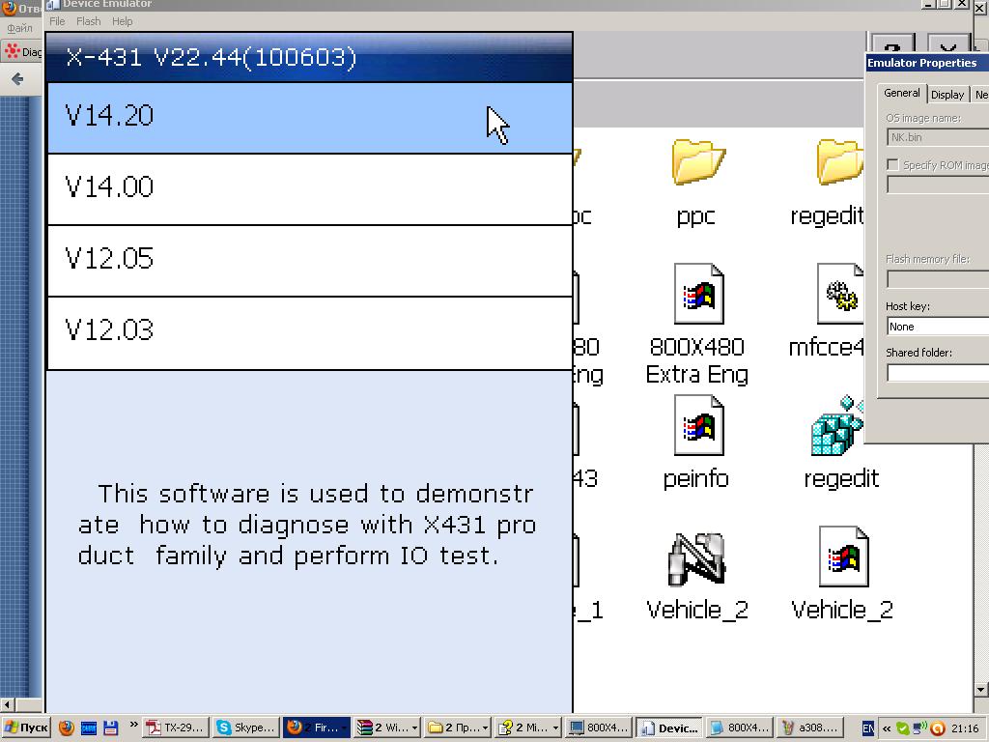Click the X-431 V22.44(100603) header text
Image resolution: width=989 pixels, height=742 pixels.
212,57
